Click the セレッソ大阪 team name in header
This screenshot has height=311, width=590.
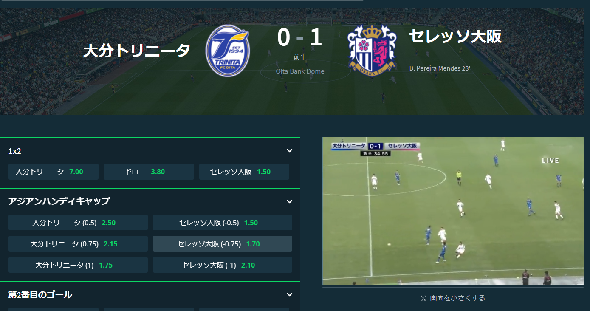tap(455, 37)
